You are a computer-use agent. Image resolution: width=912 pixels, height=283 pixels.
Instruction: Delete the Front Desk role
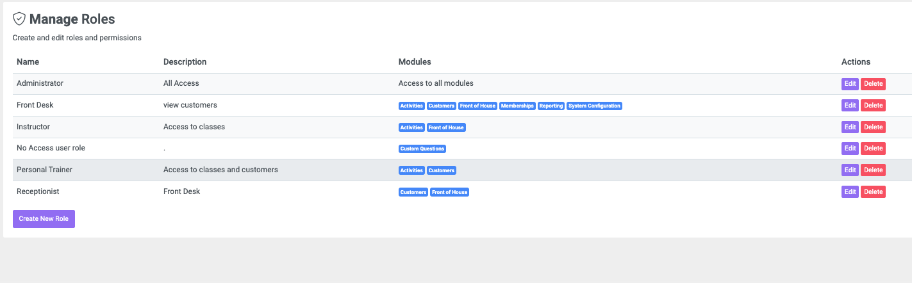click(873, 106)
